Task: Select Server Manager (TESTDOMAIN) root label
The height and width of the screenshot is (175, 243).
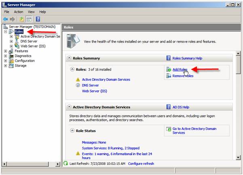Action: 32,27
